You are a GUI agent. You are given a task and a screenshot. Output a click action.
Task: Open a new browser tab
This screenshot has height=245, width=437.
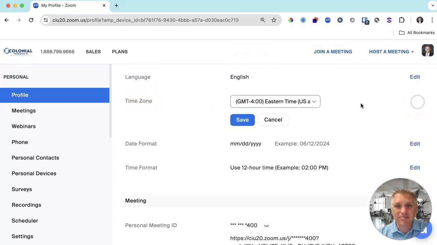click(x=116, y=5)
